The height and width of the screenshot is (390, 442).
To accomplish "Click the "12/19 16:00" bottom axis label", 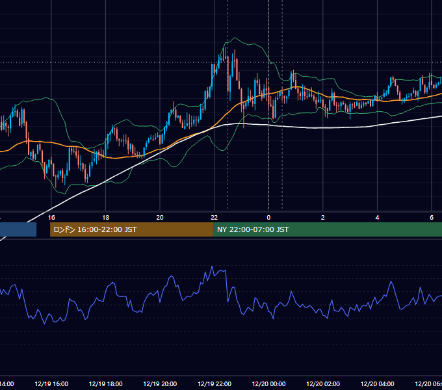I will point(51,383).
